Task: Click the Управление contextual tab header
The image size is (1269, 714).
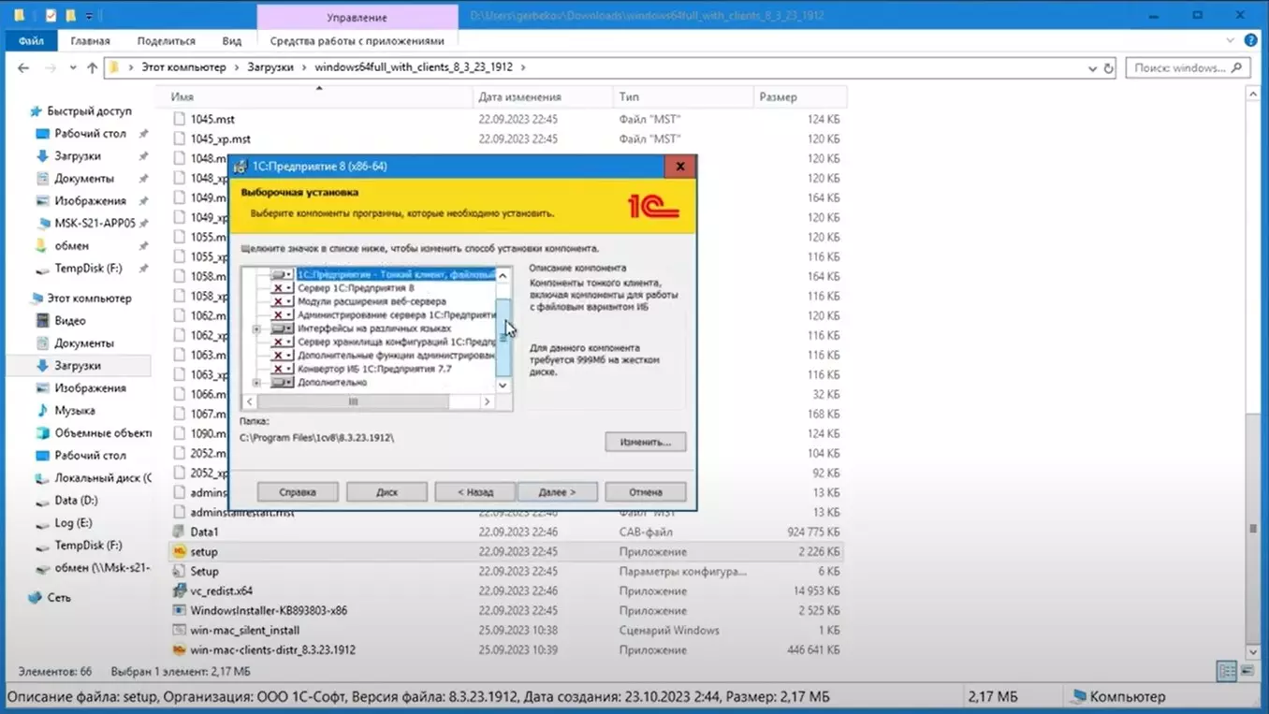Action: click(357, 17)
